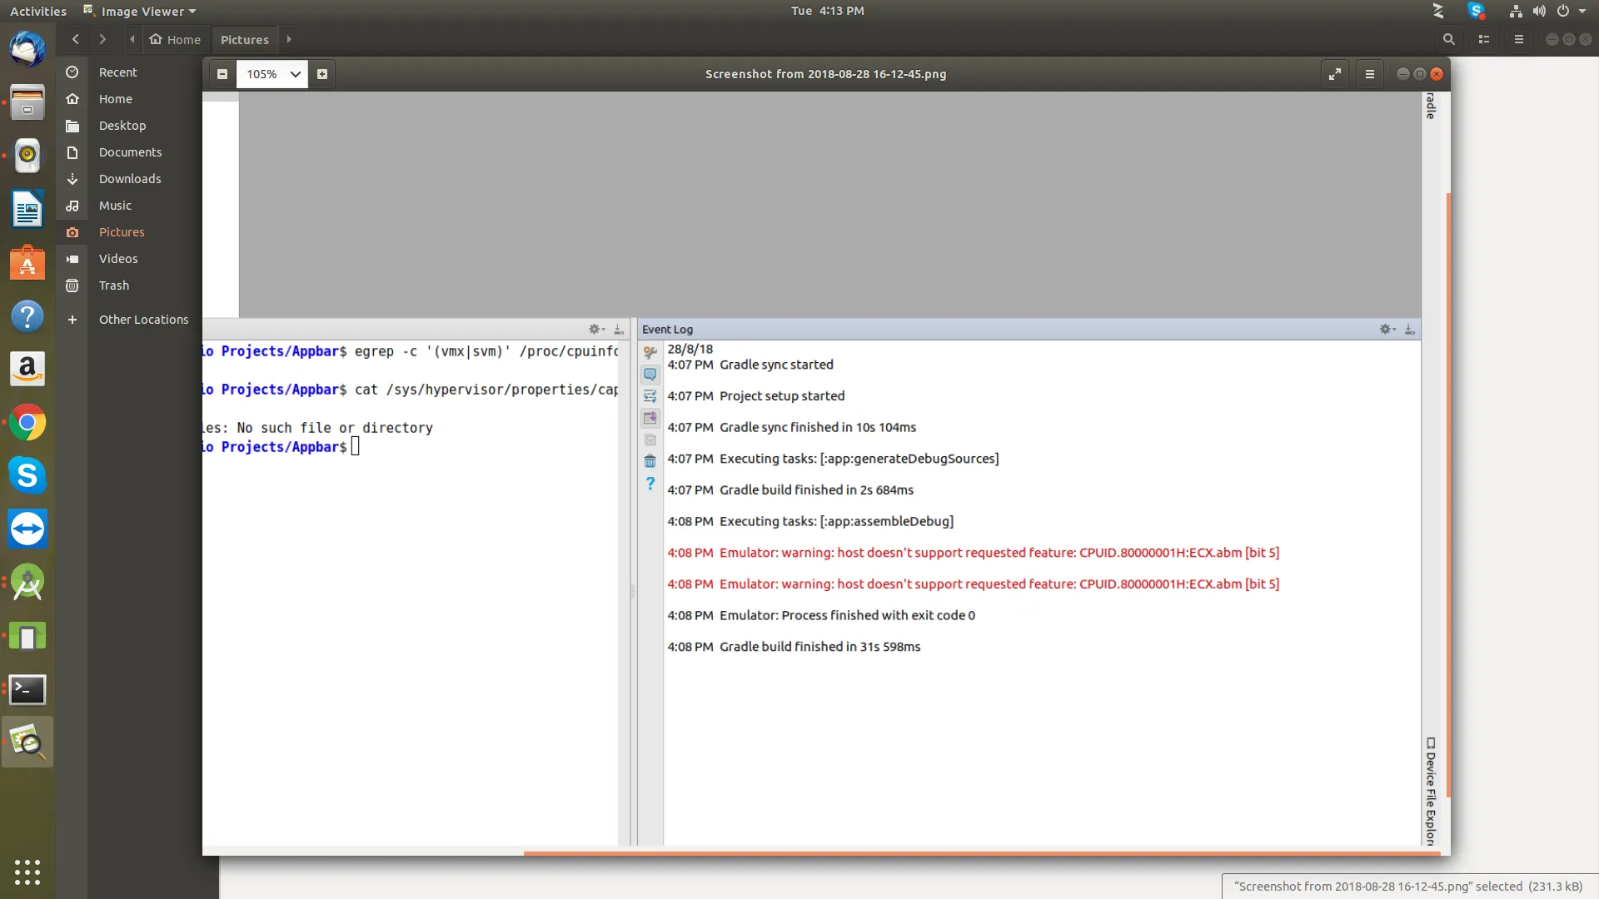Open Terminal from the dock
The height and width of the screenshot is (899, 1599).
point(27,689)
